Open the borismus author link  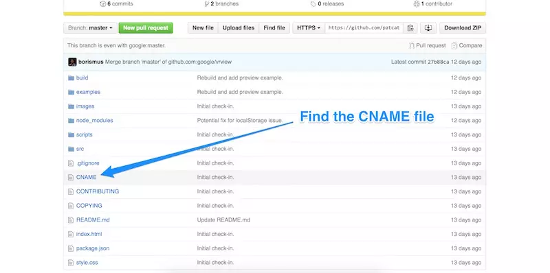point(91,62)
